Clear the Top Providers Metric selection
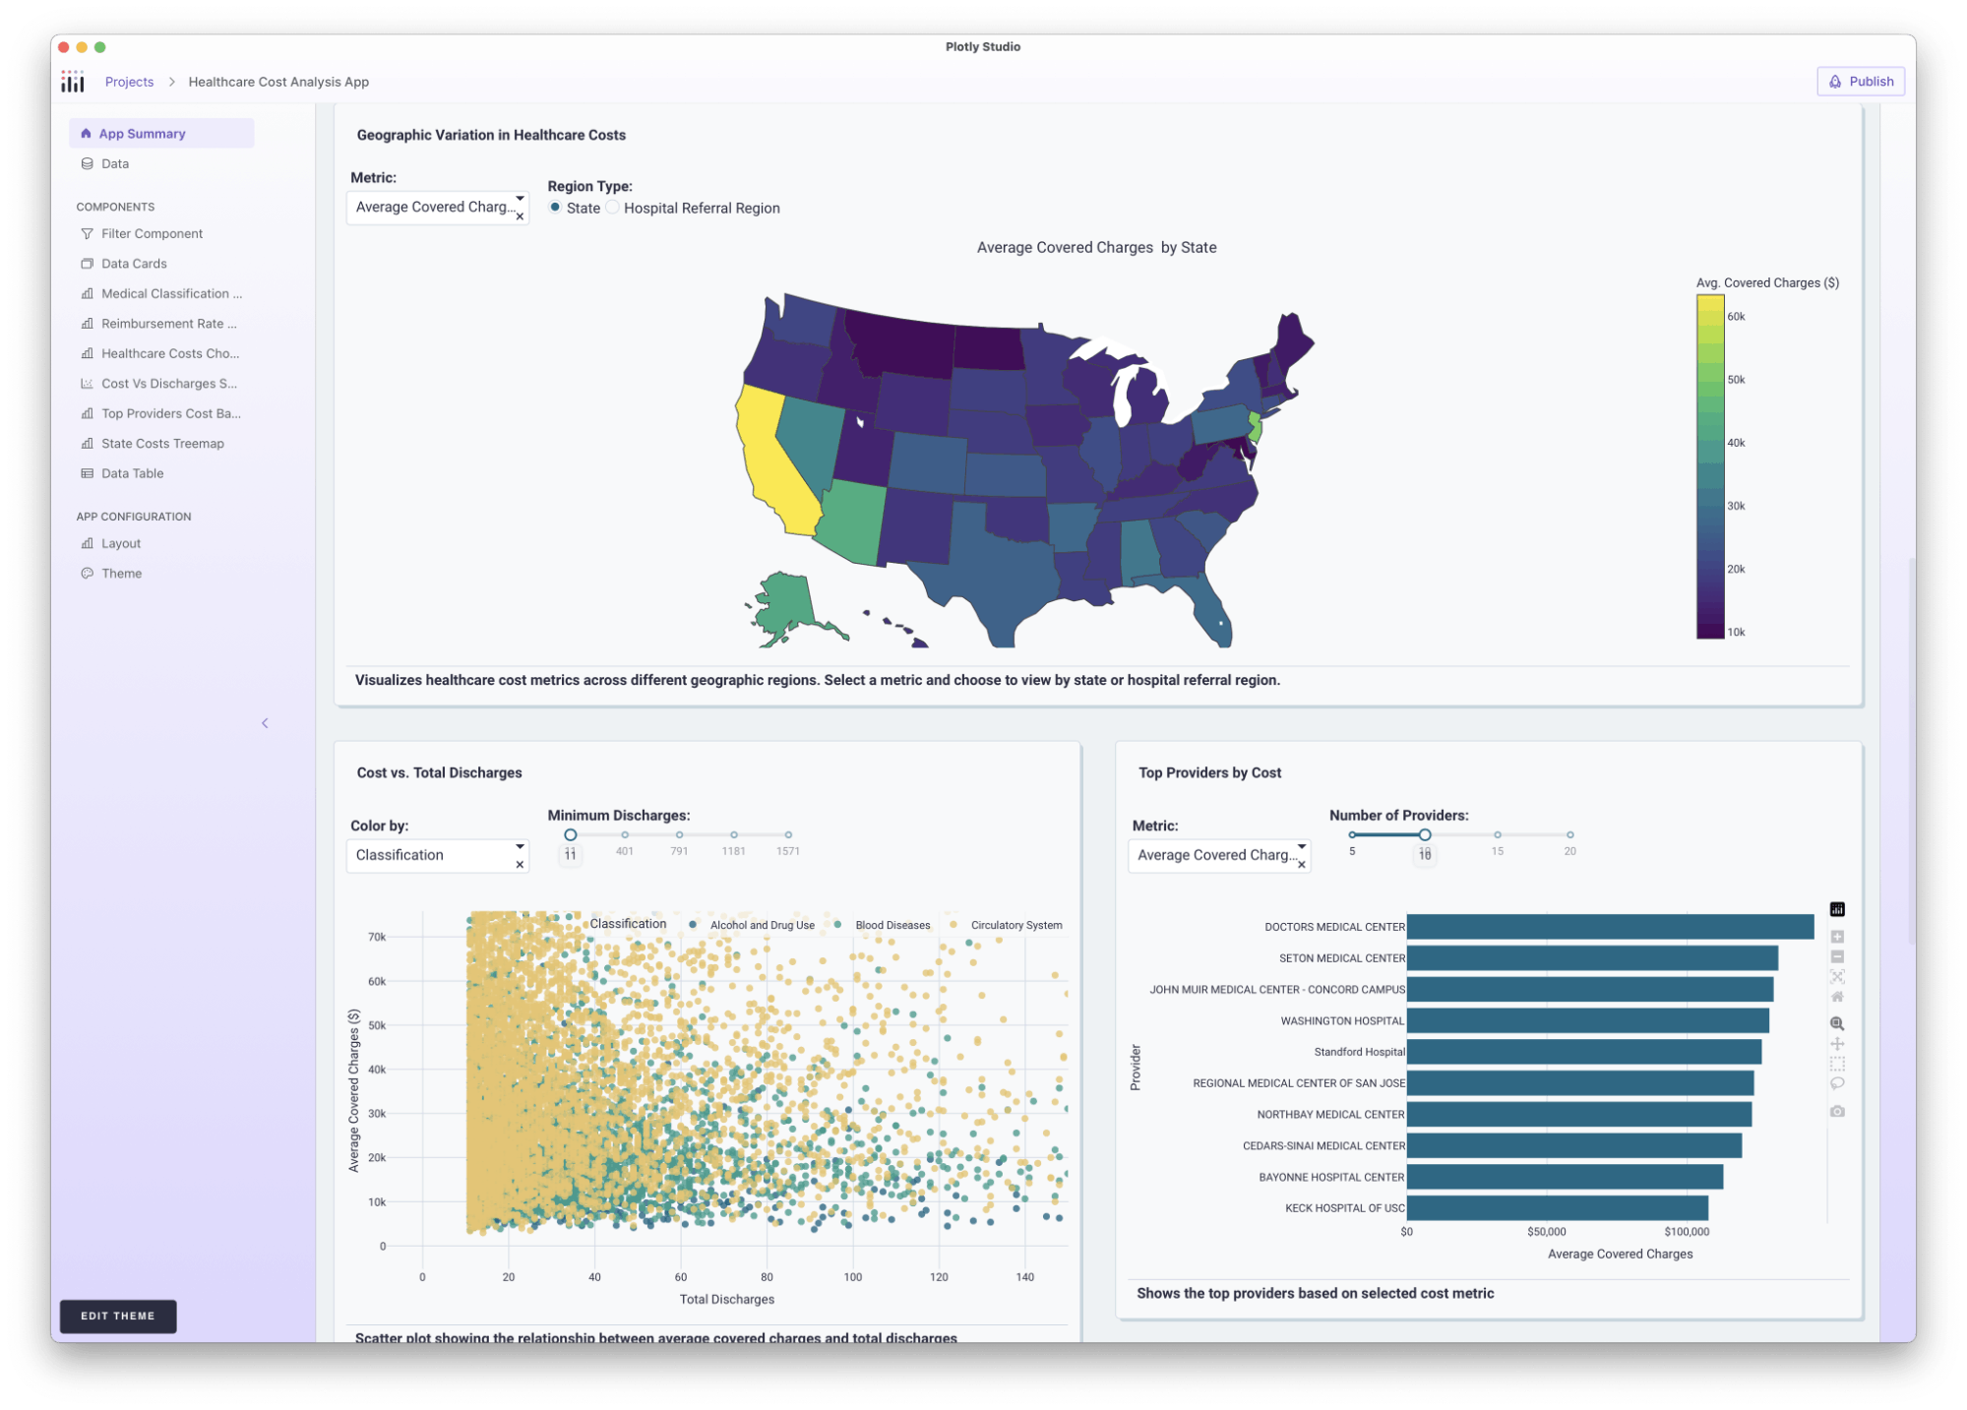This screenshot has width=1967, height=1410. click(x=1301, y=865)
